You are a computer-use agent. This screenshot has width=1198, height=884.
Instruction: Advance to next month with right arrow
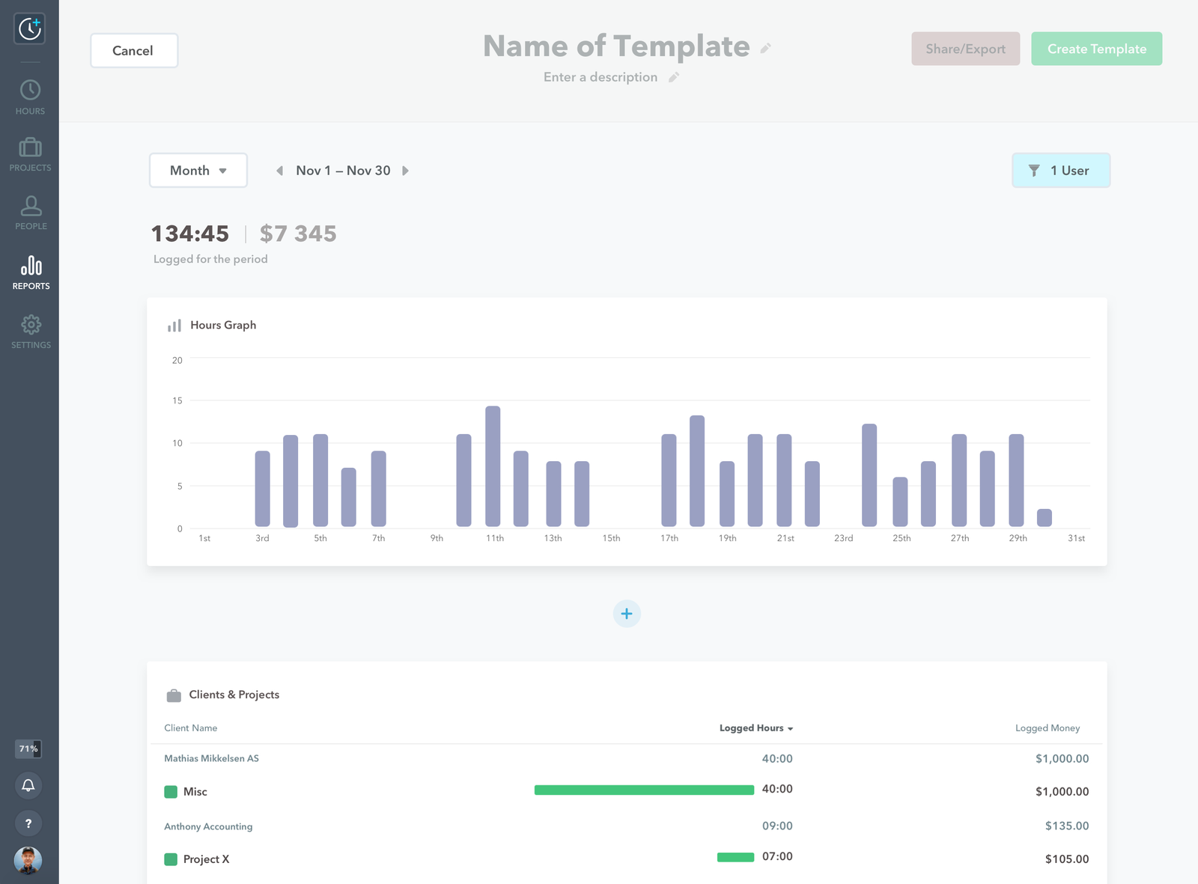tap(405, 171)
